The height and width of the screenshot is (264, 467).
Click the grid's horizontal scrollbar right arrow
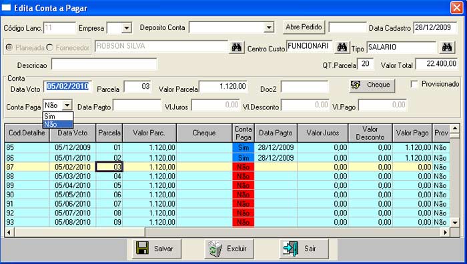[x=445, y=232]
